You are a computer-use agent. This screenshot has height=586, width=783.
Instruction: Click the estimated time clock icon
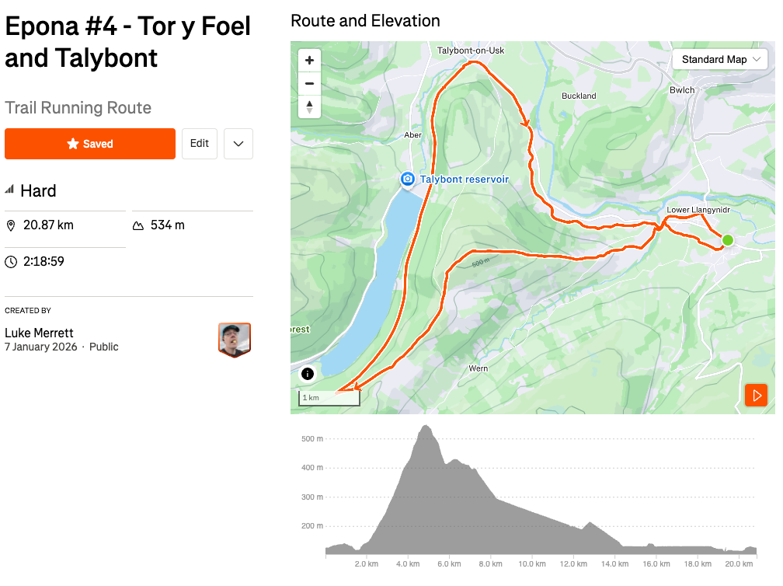coord(11,262)
